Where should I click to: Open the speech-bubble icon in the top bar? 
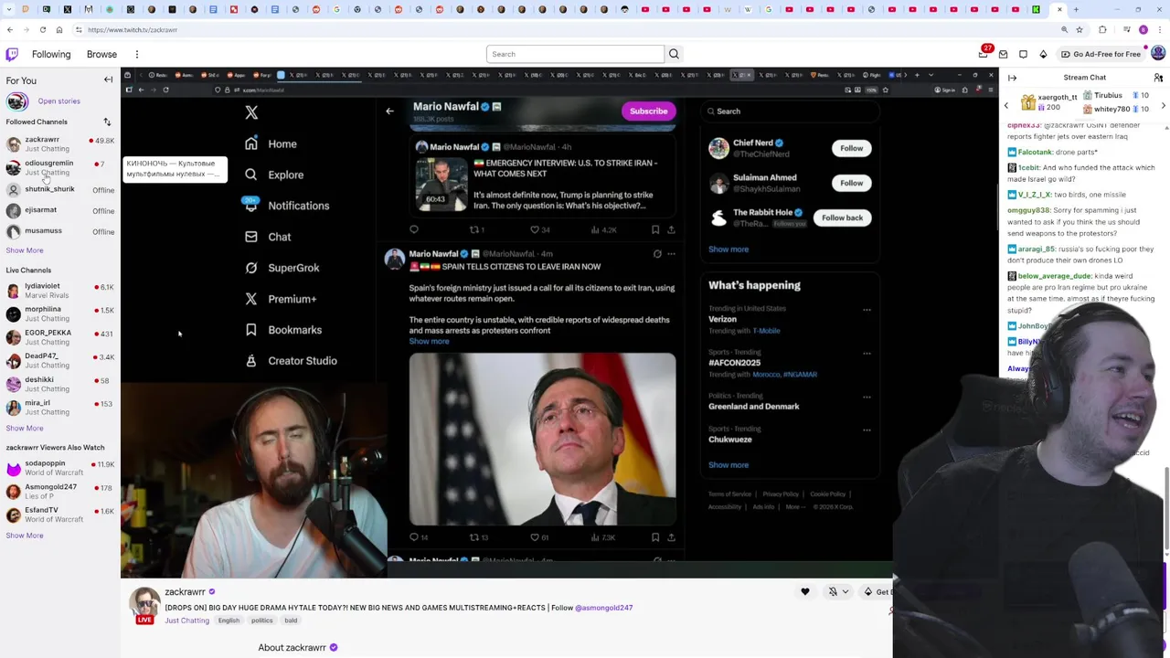click(1023, 54)
